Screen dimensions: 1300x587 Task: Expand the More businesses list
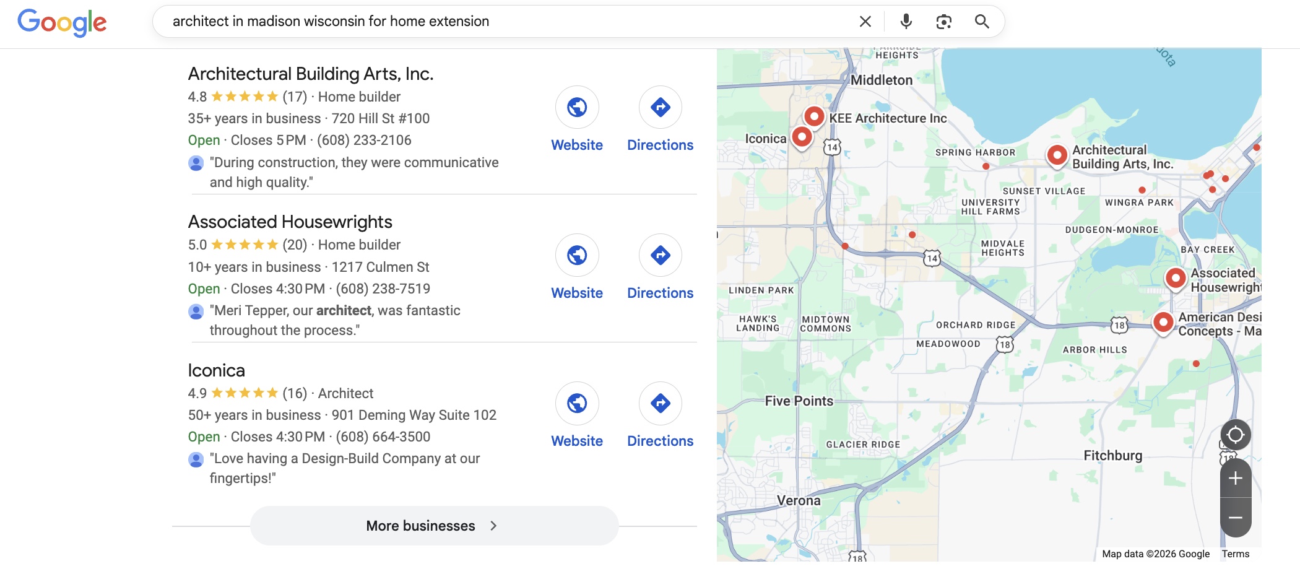(434, 526)
